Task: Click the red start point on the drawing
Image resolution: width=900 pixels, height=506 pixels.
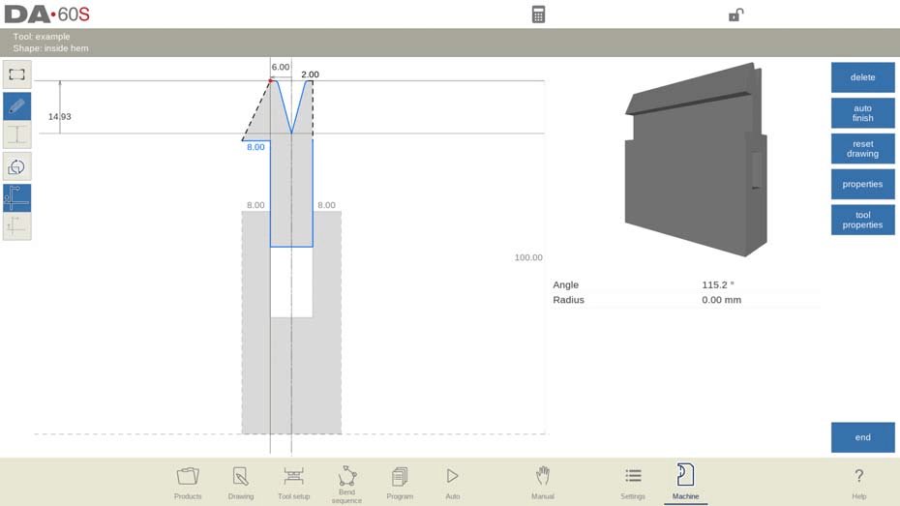Action: pos(270,81)
